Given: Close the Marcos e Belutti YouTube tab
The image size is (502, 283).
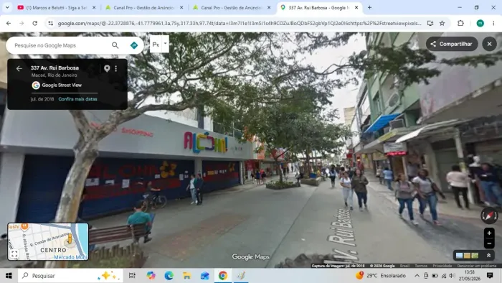Looking at the screenshot, I should point(94,7).
